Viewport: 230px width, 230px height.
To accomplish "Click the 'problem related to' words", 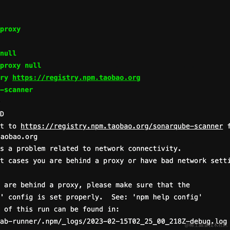I will pyautogui.click(x=53, y=148).
